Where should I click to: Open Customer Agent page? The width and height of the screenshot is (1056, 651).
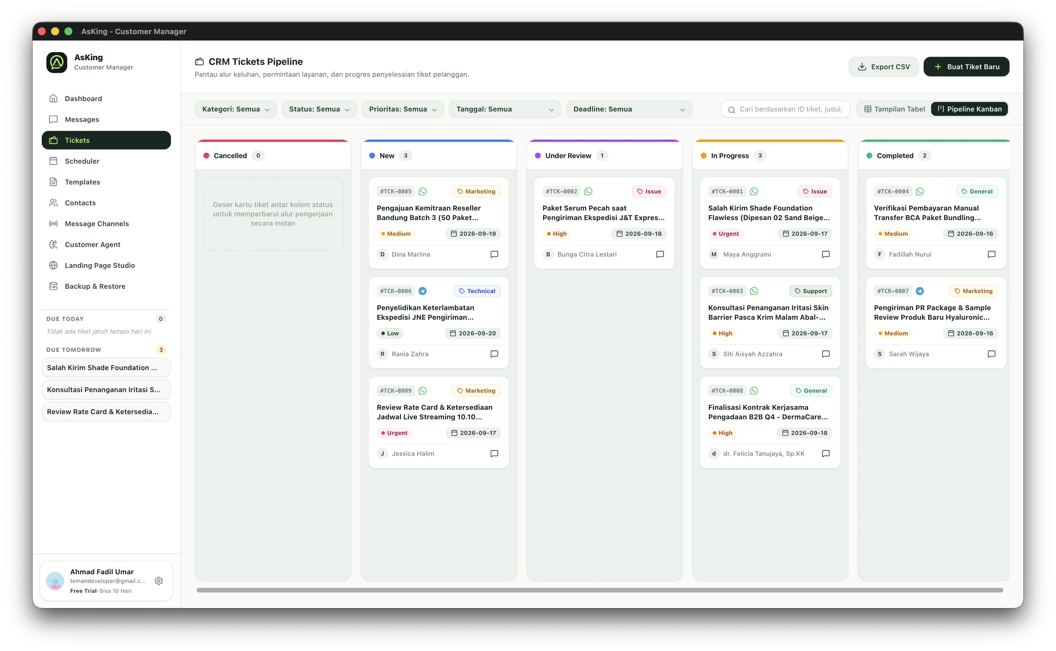coord(106,244)
